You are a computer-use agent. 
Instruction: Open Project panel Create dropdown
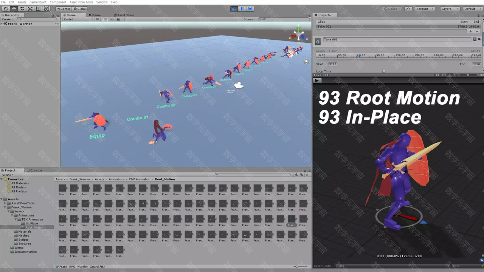(7, 175)
